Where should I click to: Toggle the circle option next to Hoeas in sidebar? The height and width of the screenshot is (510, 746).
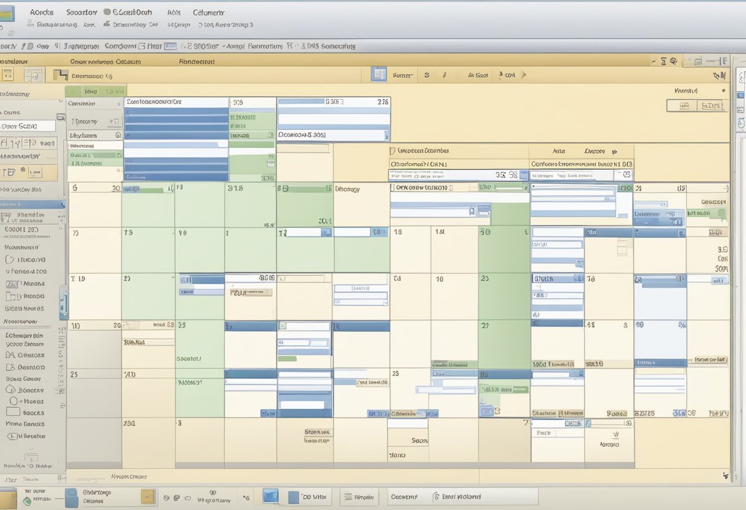[13, 401]
